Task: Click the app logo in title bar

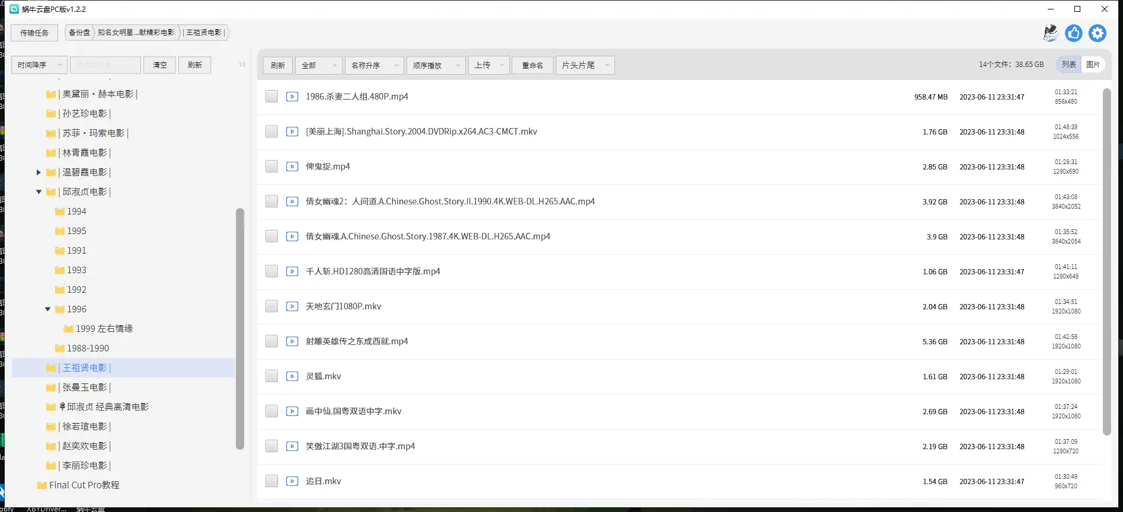Action: [14, 9]
